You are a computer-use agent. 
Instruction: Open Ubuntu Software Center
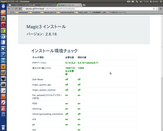3,97
